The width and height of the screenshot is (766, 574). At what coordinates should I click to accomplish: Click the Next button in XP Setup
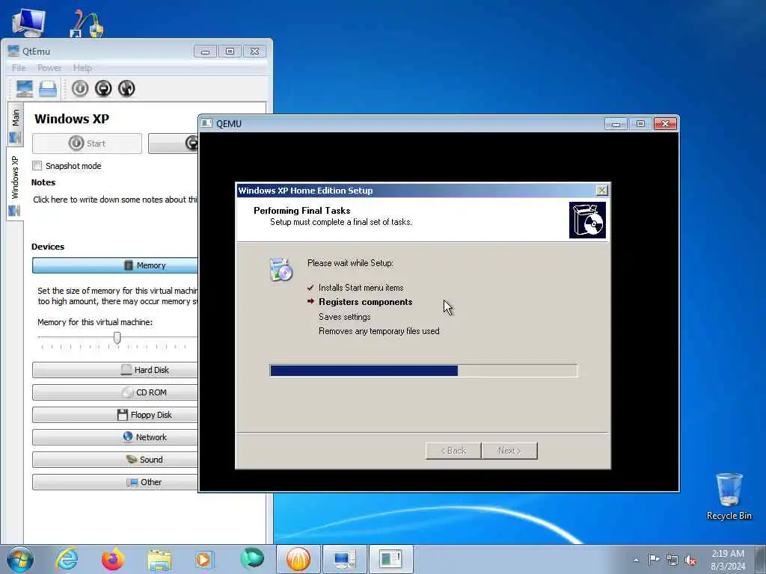(509, 451)
